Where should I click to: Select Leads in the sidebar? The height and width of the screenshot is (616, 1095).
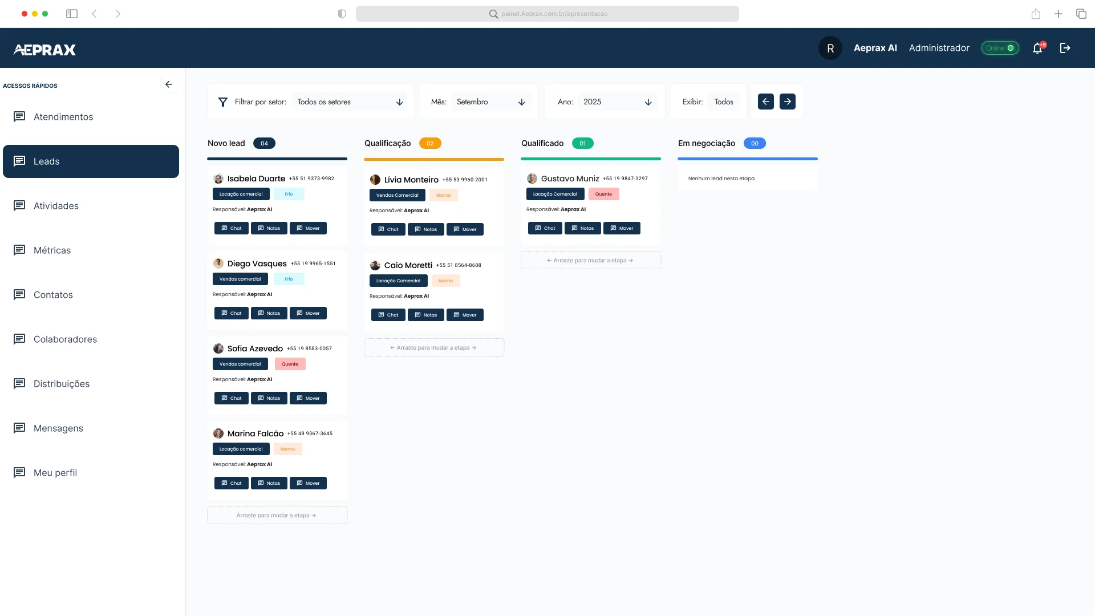(x=91, y=161)
